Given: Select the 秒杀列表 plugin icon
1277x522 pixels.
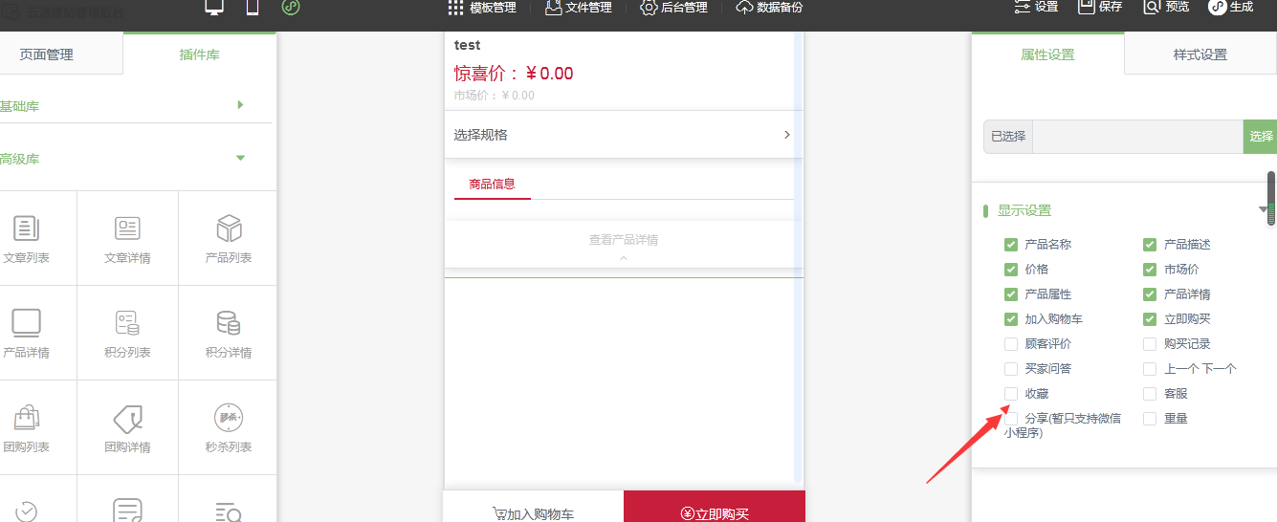Looking at the screenshot, I should (x=229, y=418).
